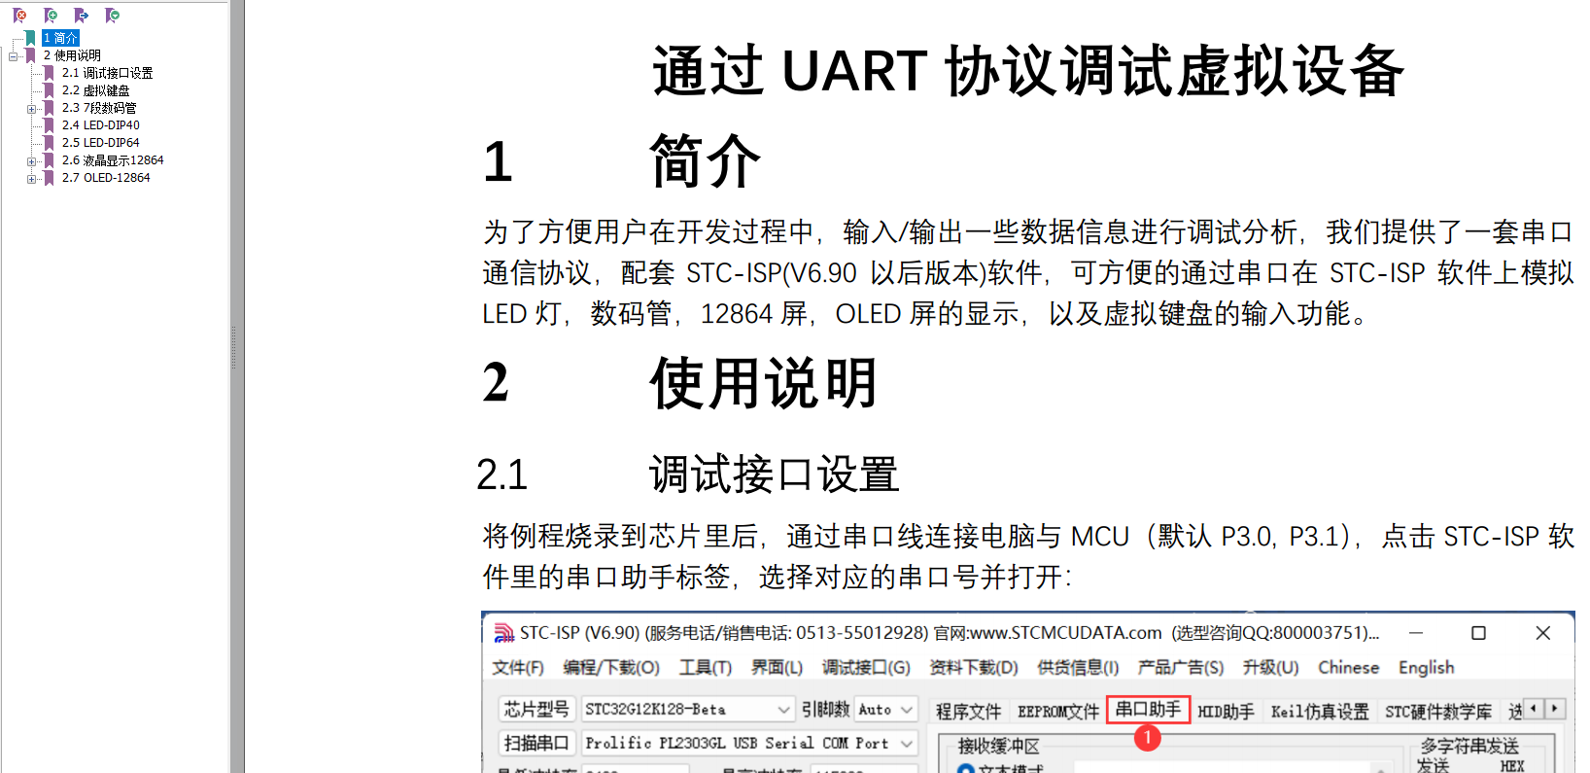Image resolution: width=1590 pixels, height=773 pixels.
Task: Navigate to bookmark 2.6 液晶显示12864
Action: (x=113, y=160)
